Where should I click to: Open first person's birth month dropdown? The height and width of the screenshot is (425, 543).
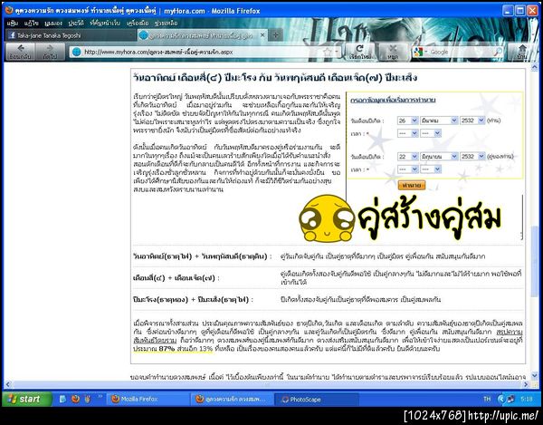439,121
